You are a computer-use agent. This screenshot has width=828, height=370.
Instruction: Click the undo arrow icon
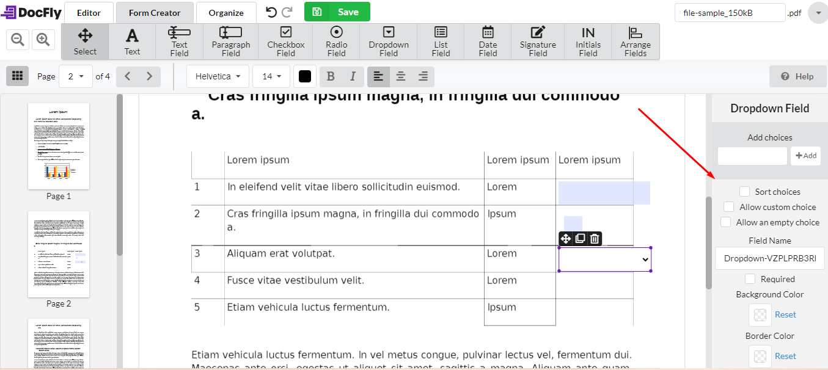(270, 11)
